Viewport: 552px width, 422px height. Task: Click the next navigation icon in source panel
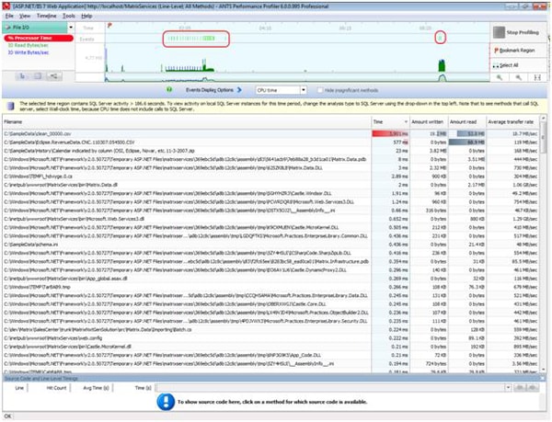point(533,388)
